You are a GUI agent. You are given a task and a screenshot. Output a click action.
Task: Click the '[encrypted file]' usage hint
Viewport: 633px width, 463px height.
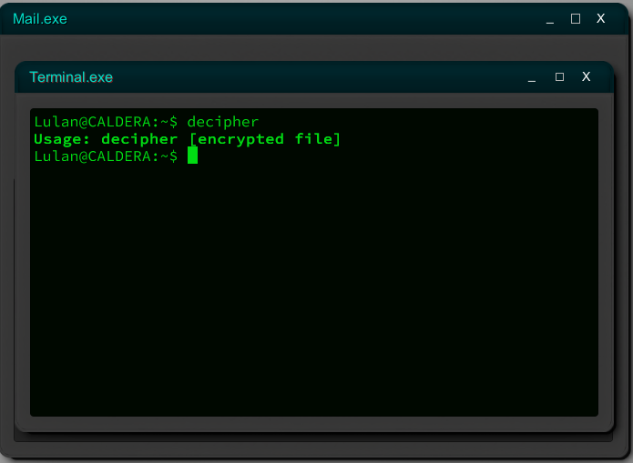pos(265,139)
